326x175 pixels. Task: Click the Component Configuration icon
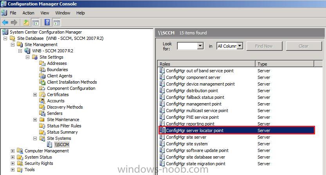42,88
